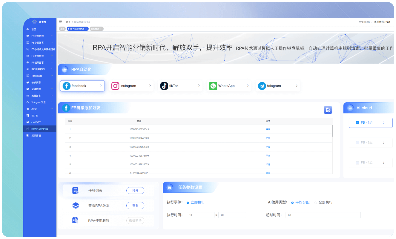This screenshot has width=396, height=239.
Task: Click 查看 button next to 查看RPA版本
Action: [135, 206]
